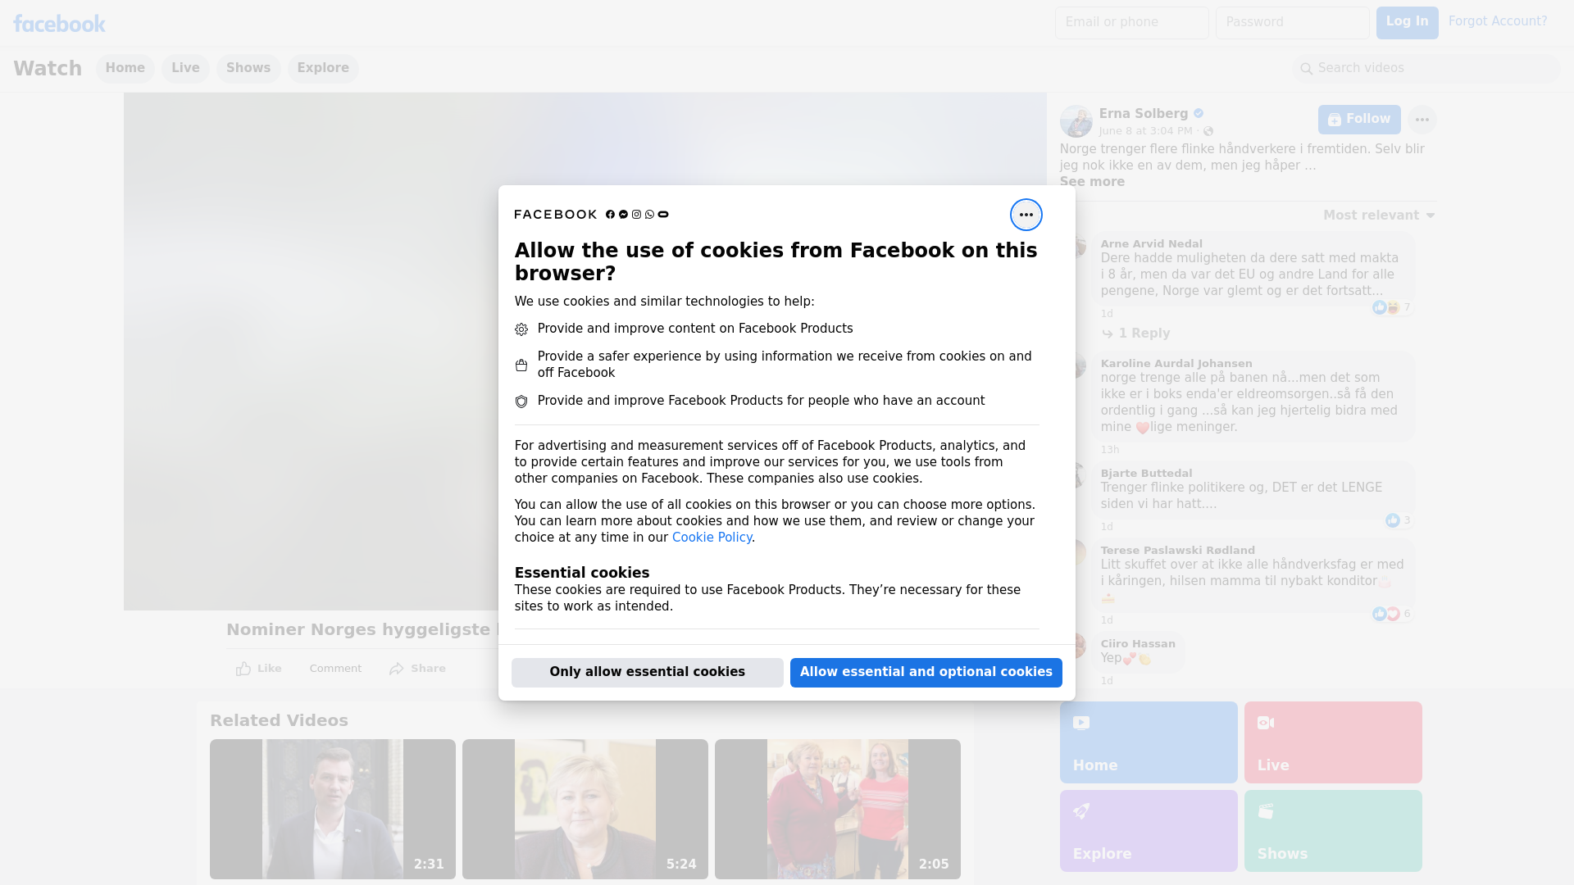Click the June 8 at 3:04 PM timestamp
This screenshot has width=1574, height=885.
pyautogui.click(x=1145, y=131)
